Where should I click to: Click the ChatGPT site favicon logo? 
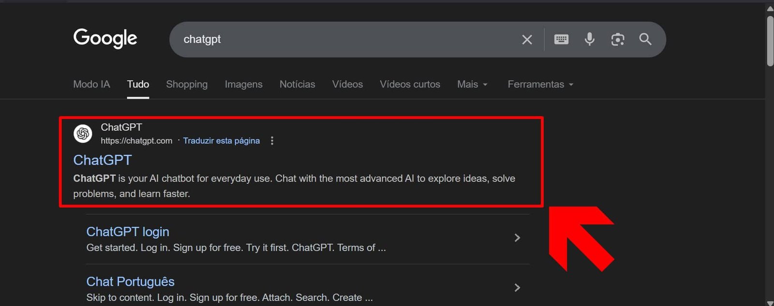83,134
